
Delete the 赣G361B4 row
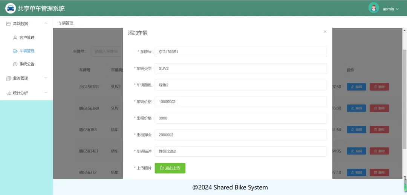pos(379,130)
